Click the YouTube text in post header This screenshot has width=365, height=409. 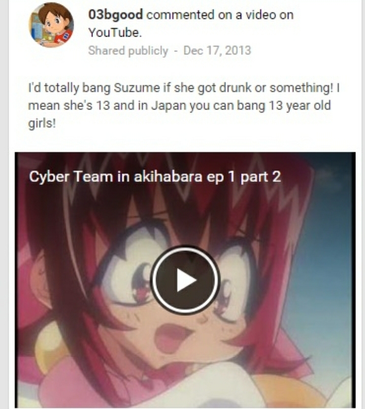[115, 32]
